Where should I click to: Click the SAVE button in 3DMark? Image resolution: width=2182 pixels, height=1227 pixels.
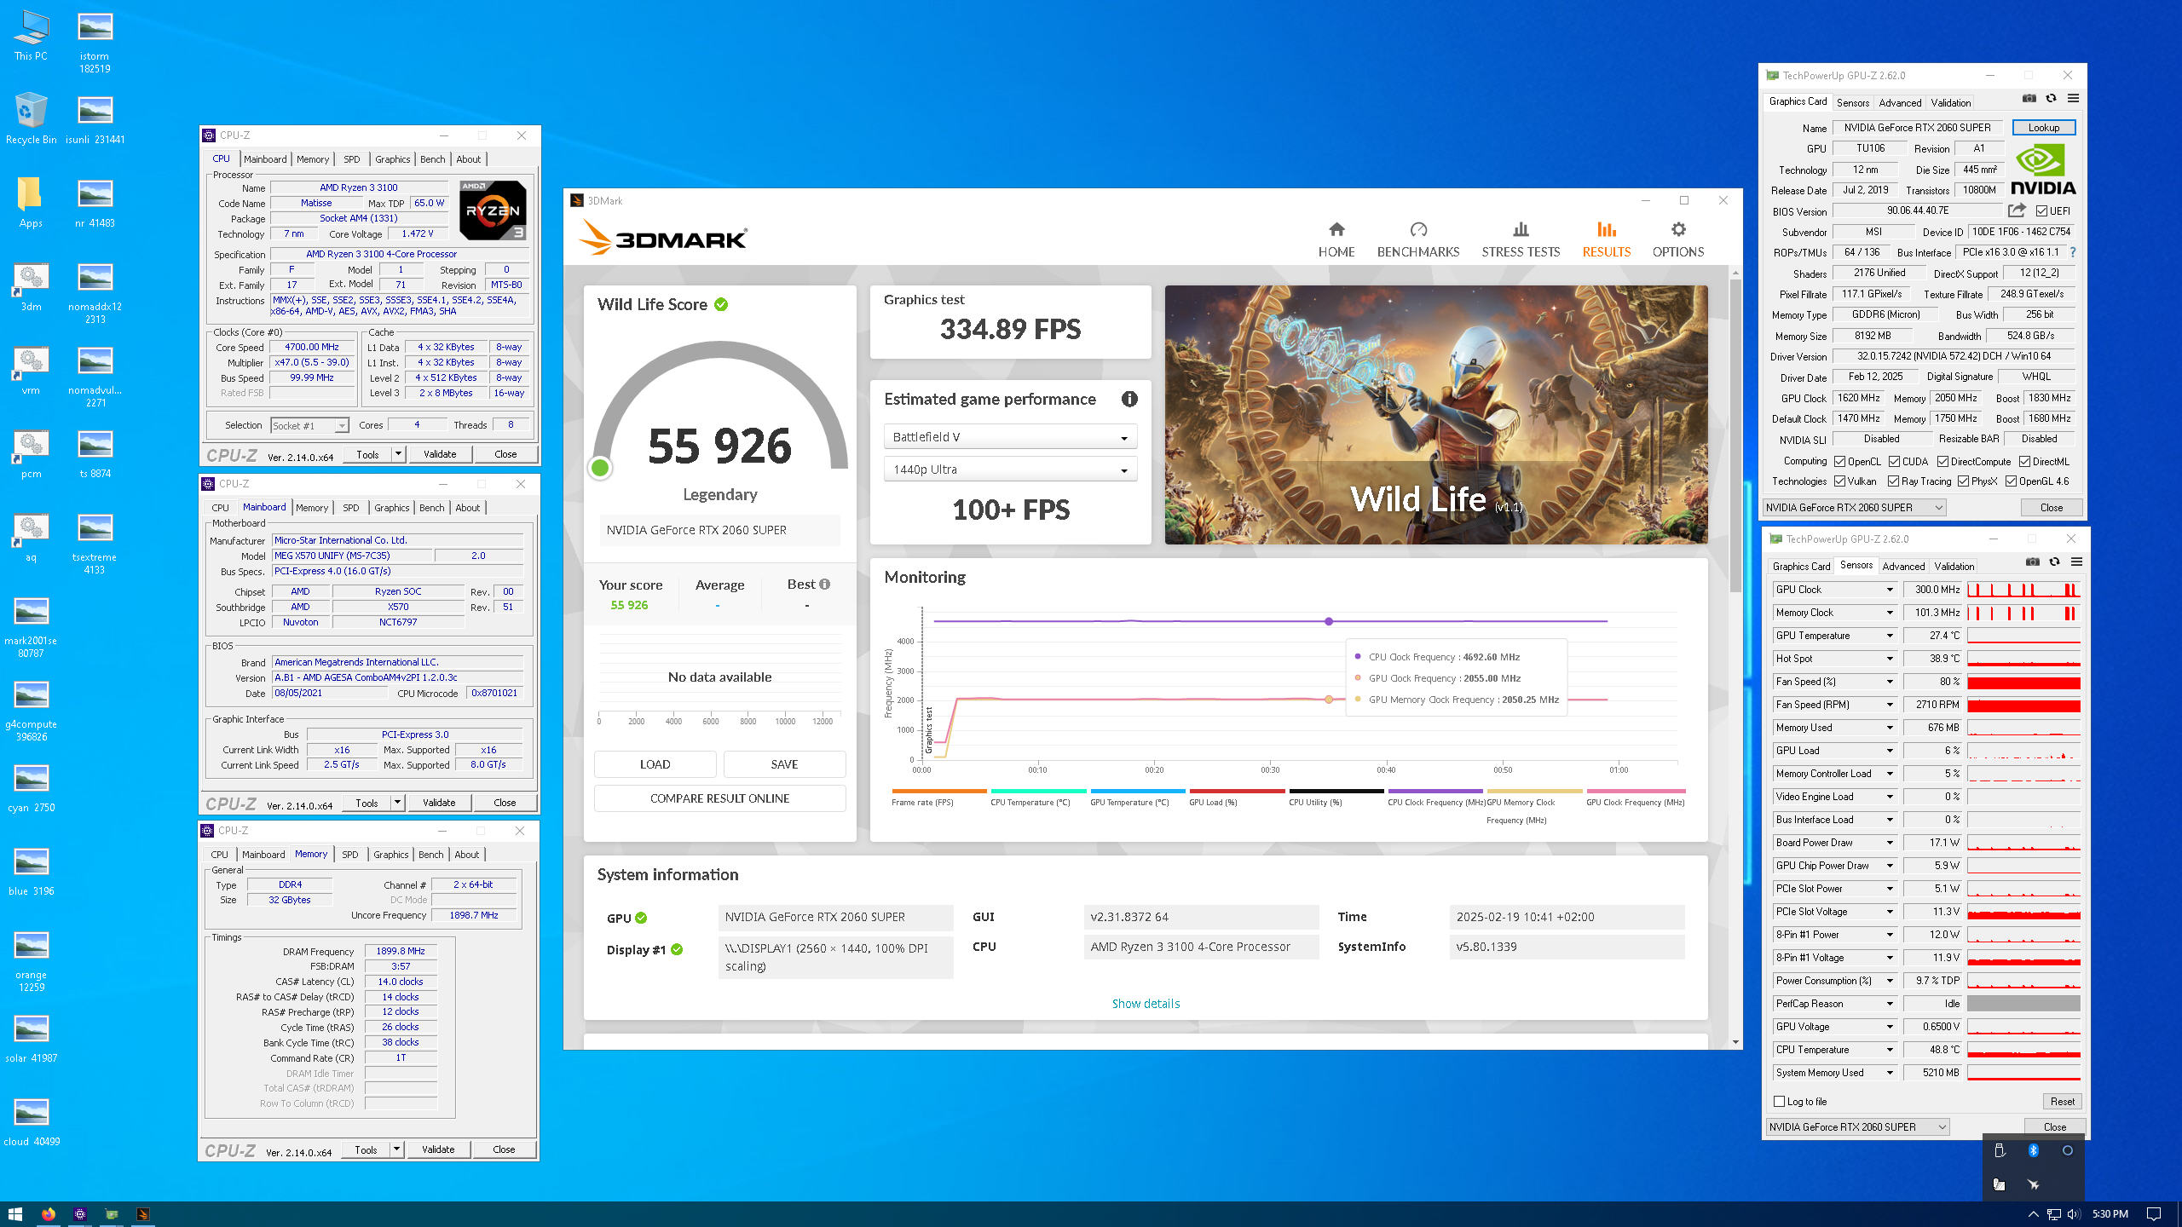click(x=784, y=764)
